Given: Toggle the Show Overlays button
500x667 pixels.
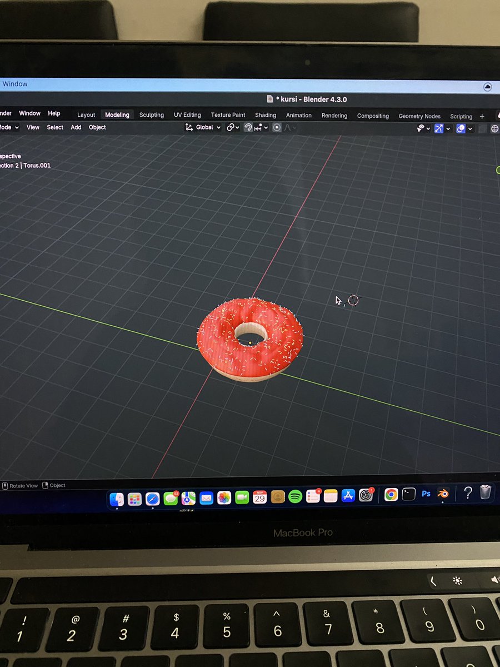Looking at the screenshot, I should tap(461, 128).
